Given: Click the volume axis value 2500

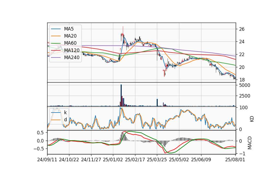Looking at the screenshot, I should click(x=245, y=96).
